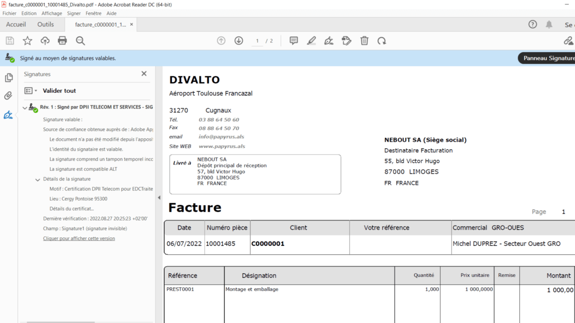Click the page number input field
The width and height of the screenshot is (575, 323).
pos(257,41)
